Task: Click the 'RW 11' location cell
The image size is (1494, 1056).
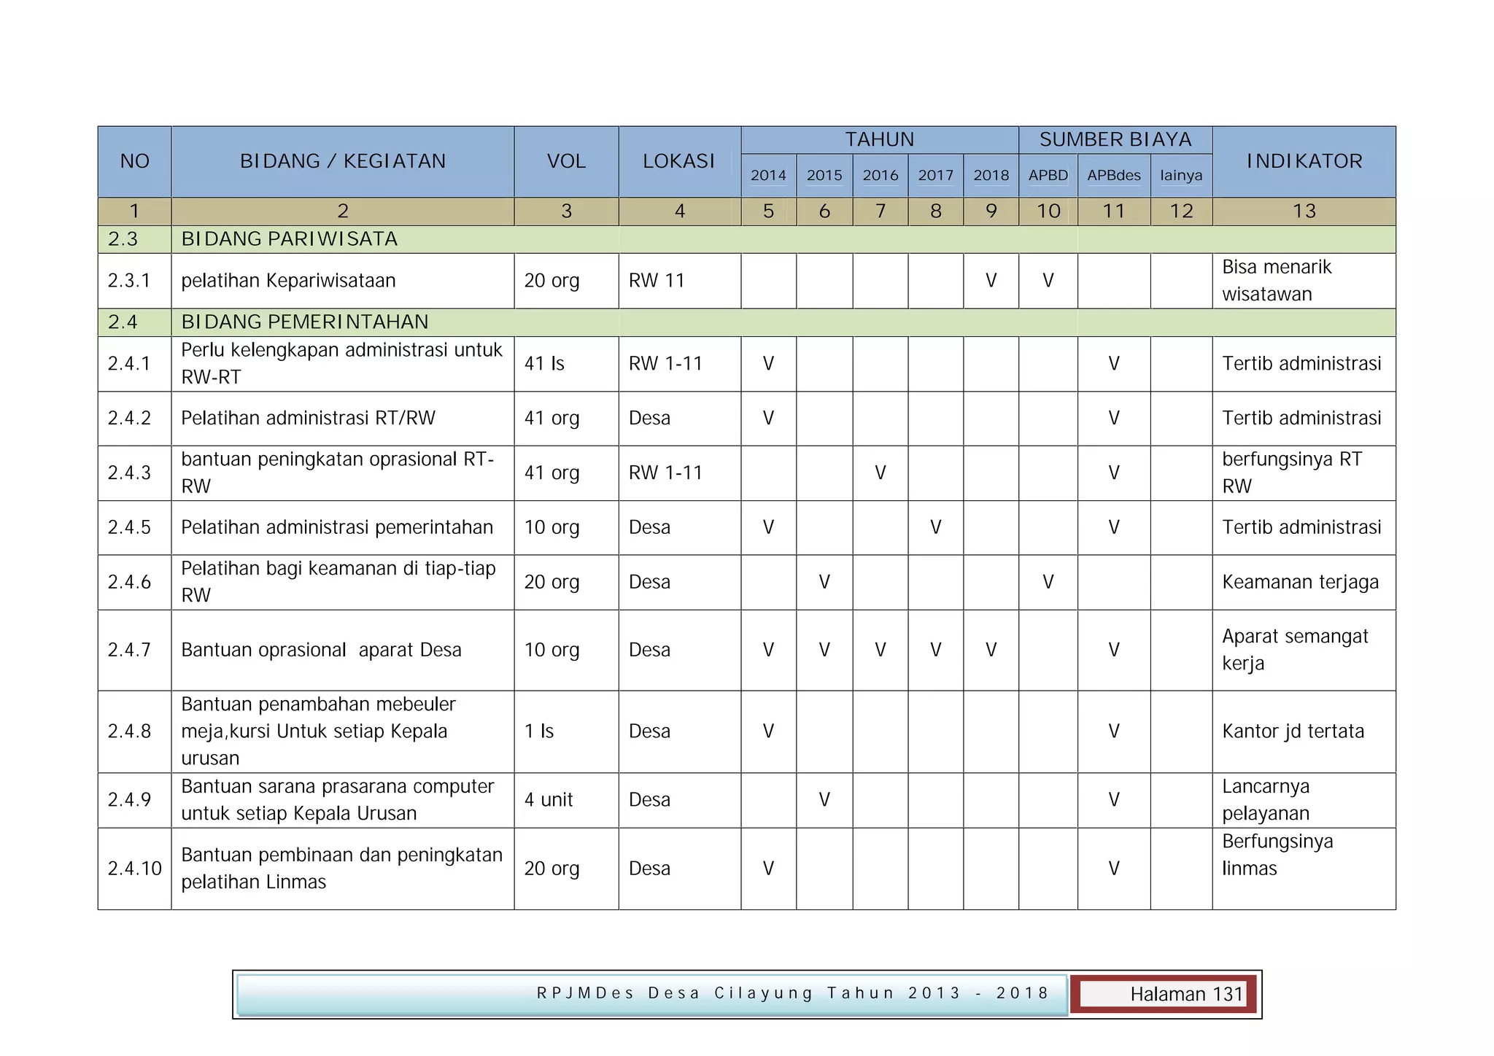Action: (657, 281)
